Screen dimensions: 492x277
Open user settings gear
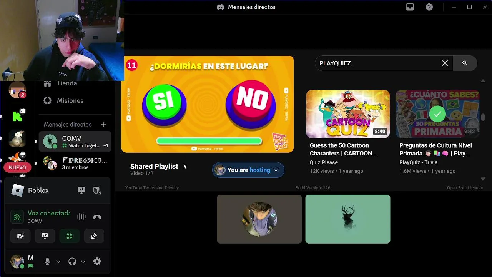click(97, 262)
